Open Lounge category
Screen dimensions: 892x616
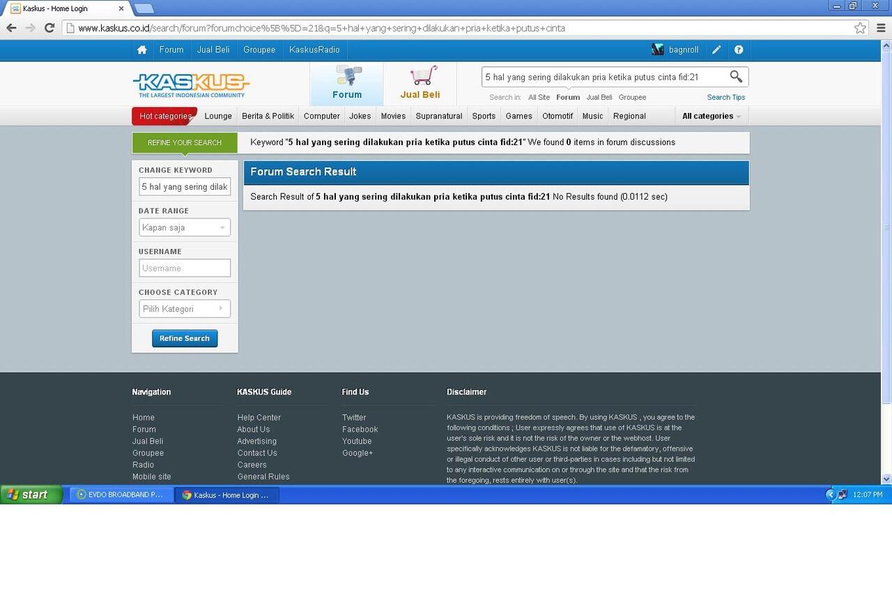(x=218, y=116)
